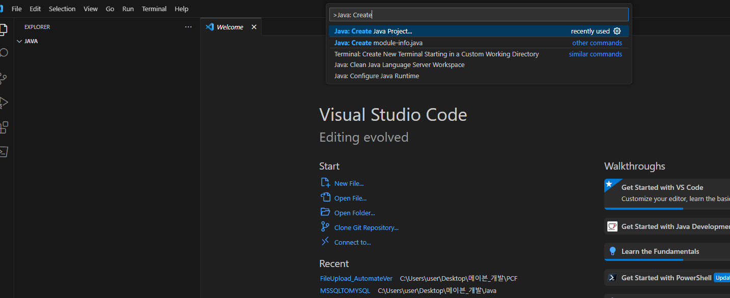This screenshot has width=730, height=298.
Task: Open recent project MSSQLTOMYSQL
Action: point(345,290)
